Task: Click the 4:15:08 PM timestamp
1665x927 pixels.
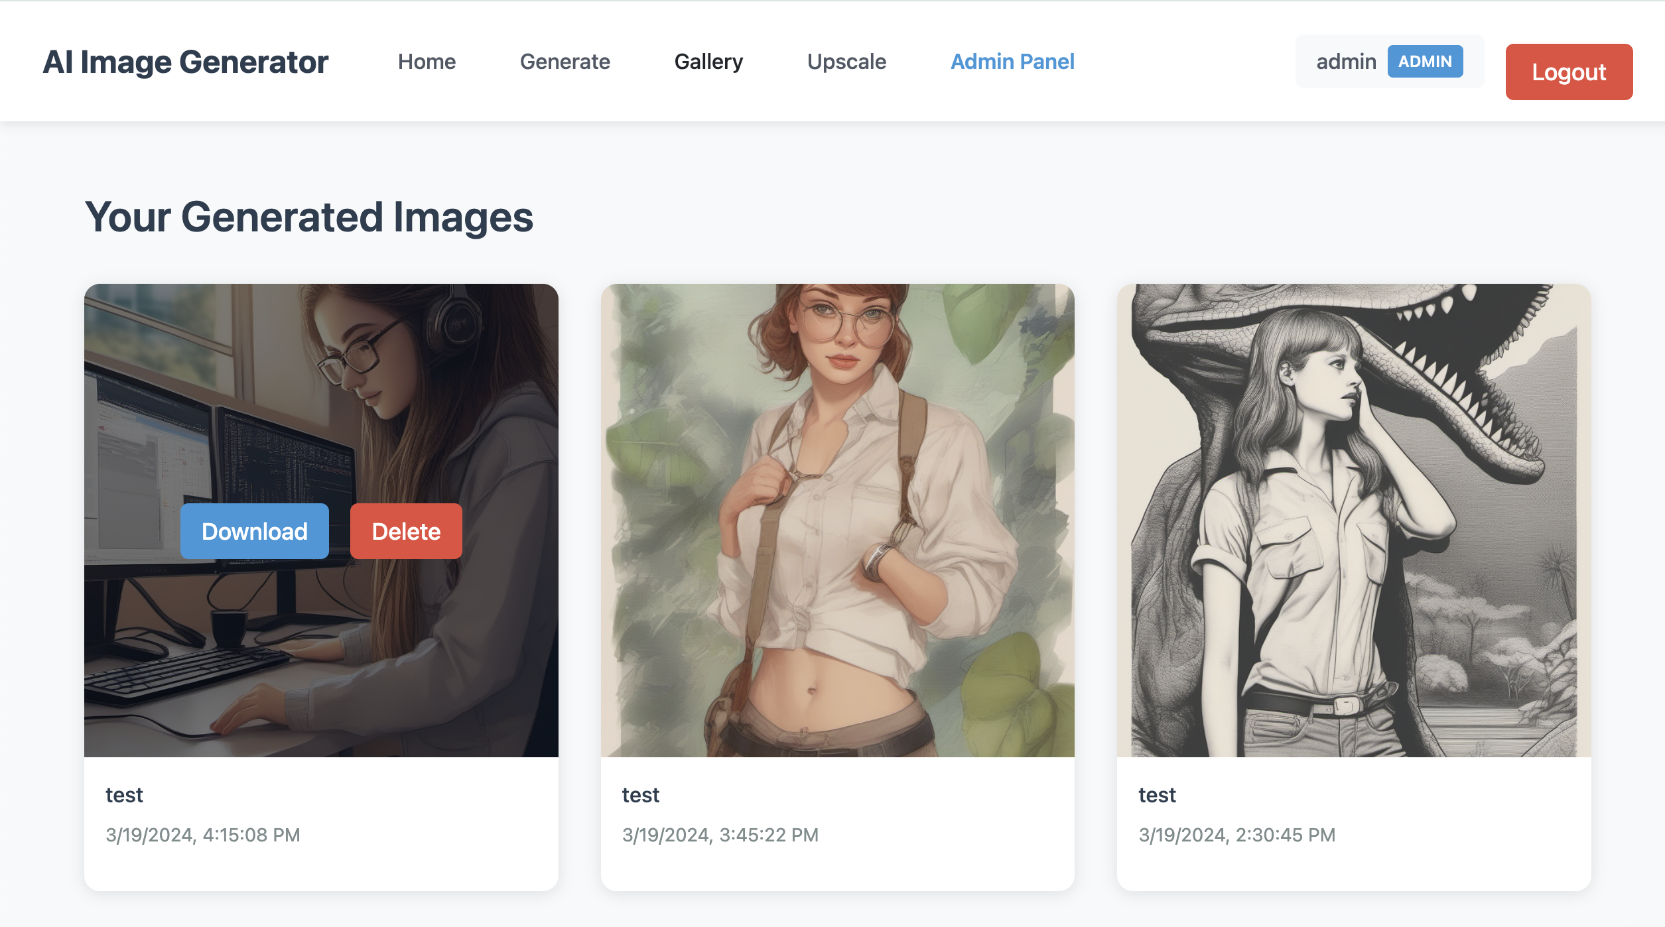Action: pyautogui.click(x=202, y=835)
